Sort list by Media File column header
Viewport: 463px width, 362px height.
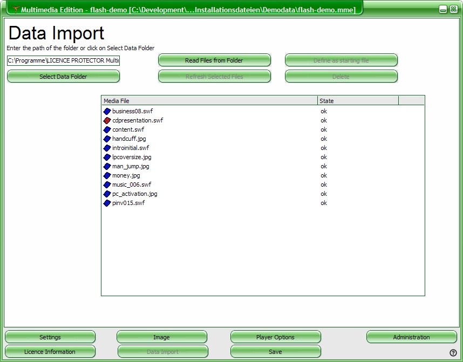click(209, 101)
